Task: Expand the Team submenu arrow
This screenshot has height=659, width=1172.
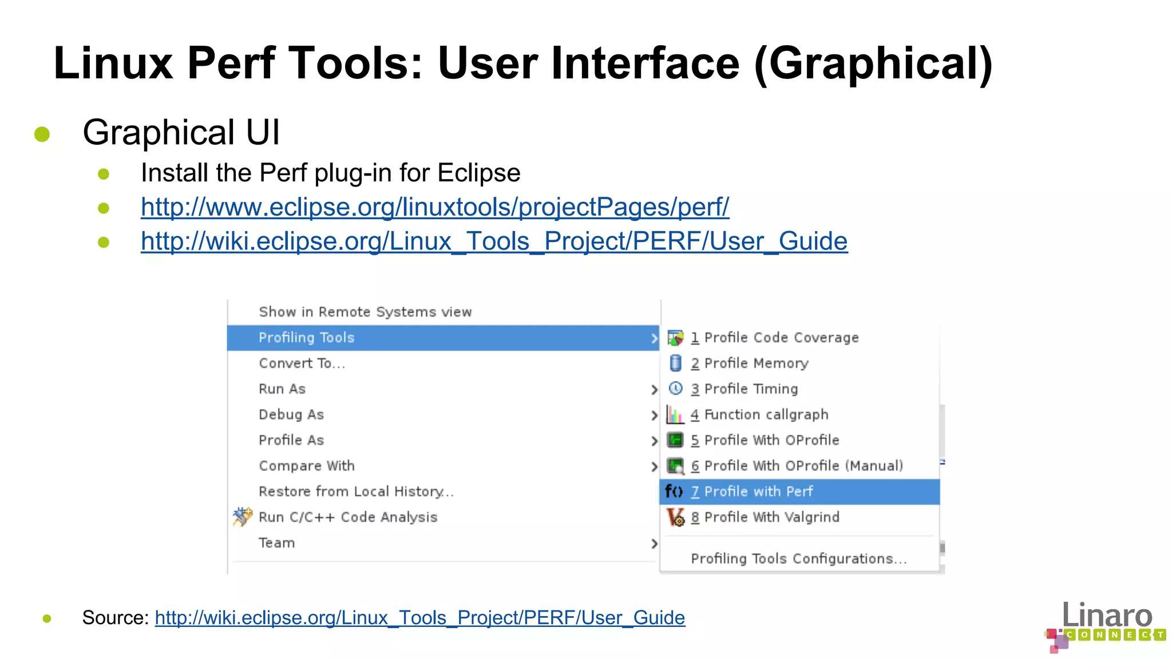Action: click(x=654, y=543)
